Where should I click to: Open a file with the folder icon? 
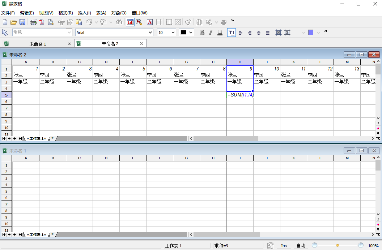(13, 22)
